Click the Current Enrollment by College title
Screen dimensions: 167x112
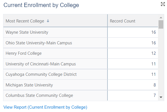tap(41, 5)
